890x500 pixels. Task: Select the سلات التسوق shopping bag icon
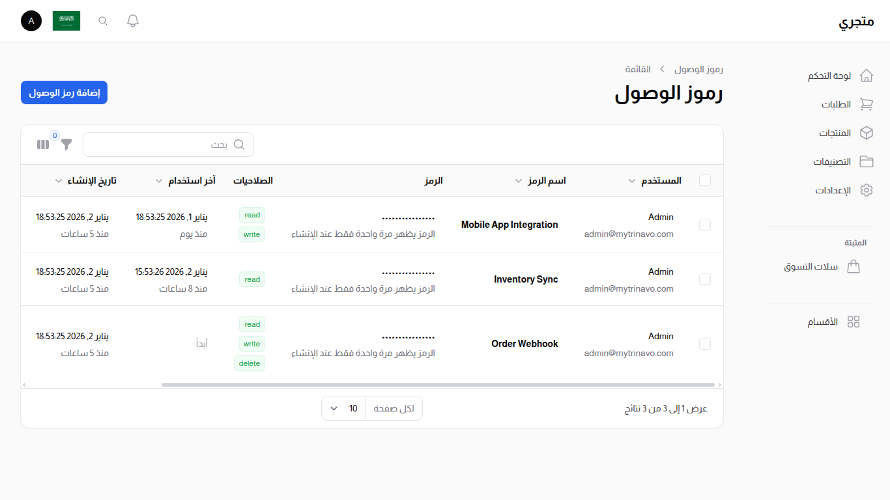coord(854,266)
